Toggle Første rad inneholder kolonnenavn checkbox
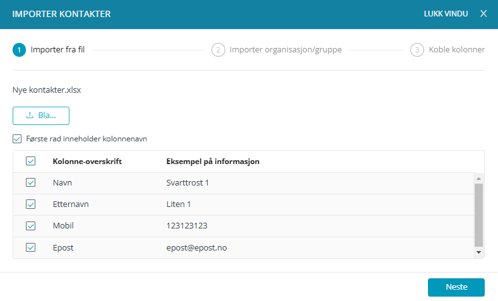The height and width of the screenshot is (301, 498). [17, 139]
